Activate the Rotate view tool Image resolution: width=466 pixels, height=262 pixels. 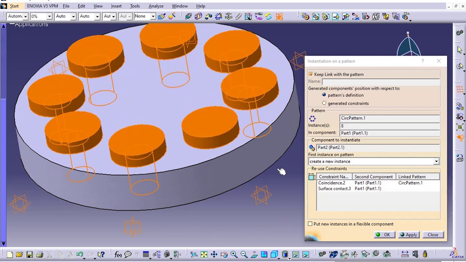pyautogui.click(x=224, y=255)
